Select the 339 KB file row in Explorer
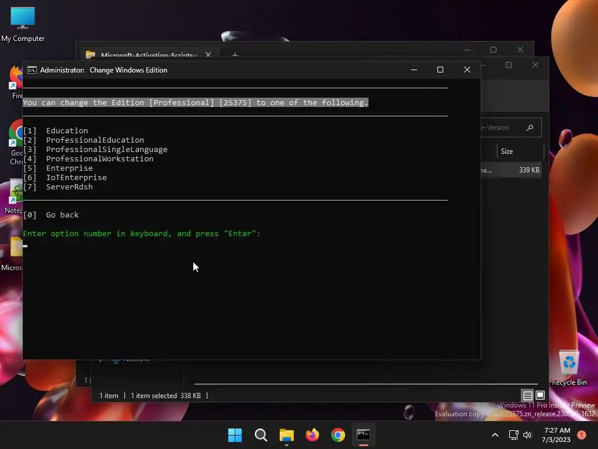Image resolution: width=598 pixels, height=449 pixels. pyautogui.click(x=510, y=170)
